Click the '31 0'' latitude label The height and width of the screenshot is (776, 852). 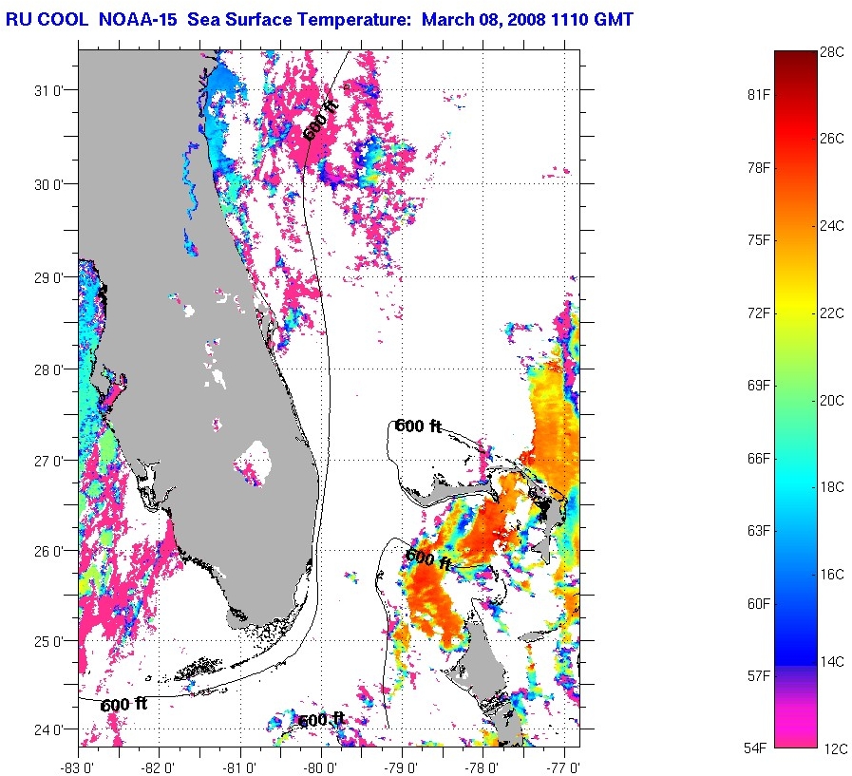47,90
